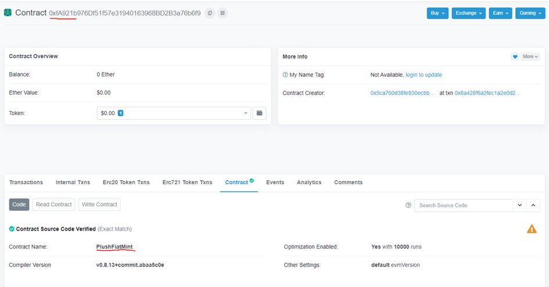
Task: Open the Exchange dropdown
Action: click(x=468, y=13)
